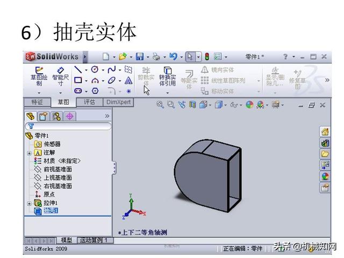Open the display style dropdown arrow
The image size is (344, 258).
click(x=226, y=105)
